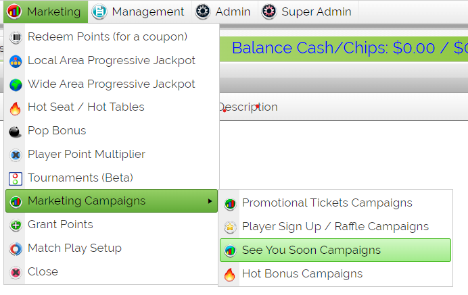
Task: Open the Super Admin menu
Action: [x=308, y=11]
